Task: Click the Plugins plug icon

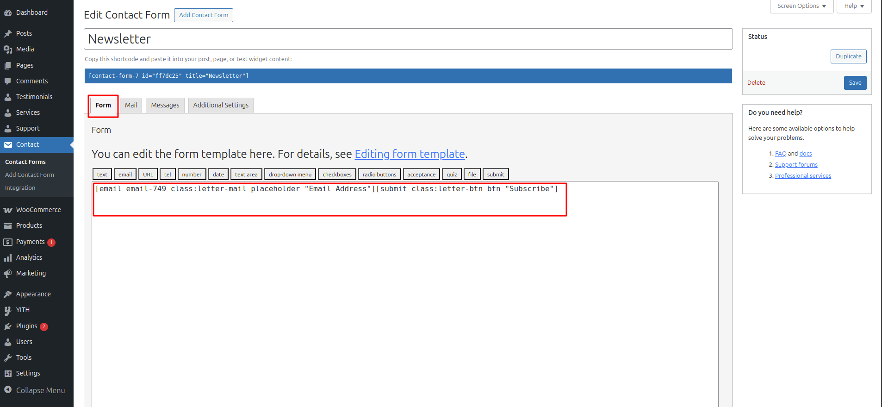Action: click(x=8, y=326)
